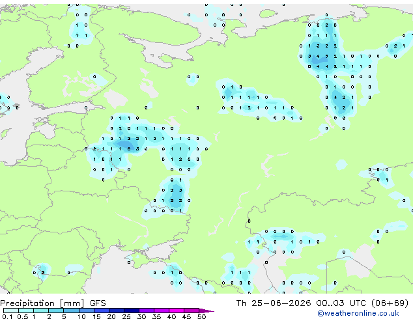Pick the 25–30 mm dark navy swatch
This screenshot has width=413, height=319.
point(131,311)
